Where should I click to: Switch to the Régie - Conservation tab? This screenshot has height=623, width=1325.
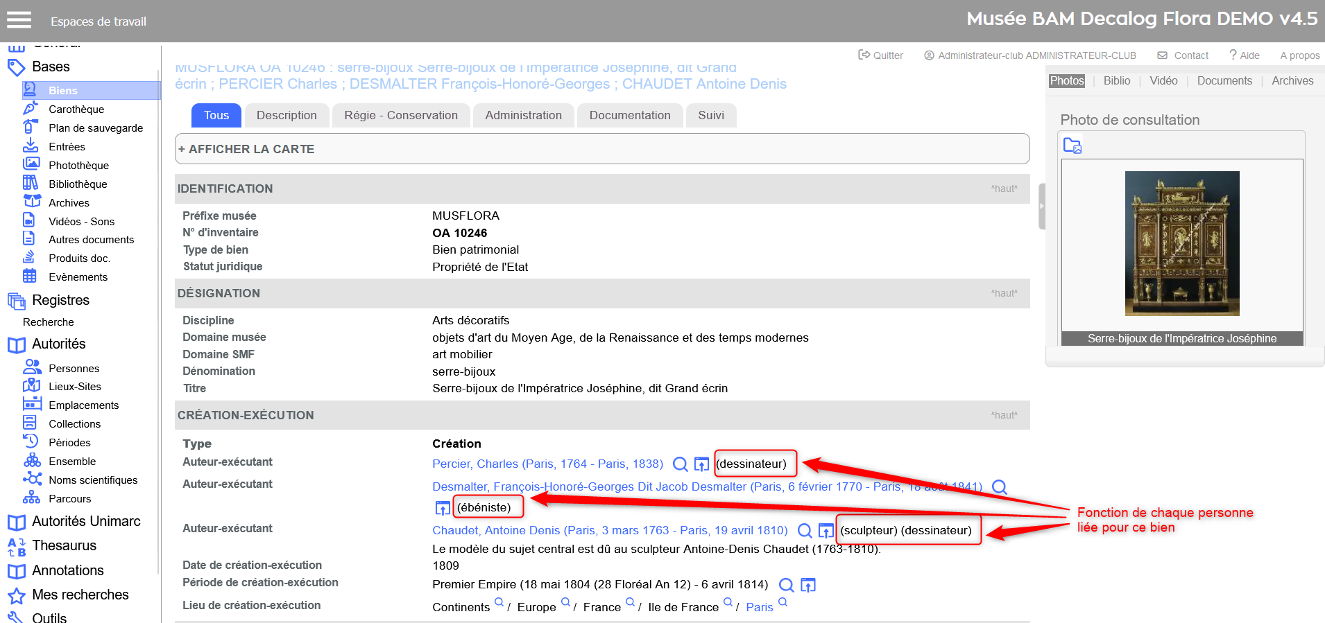tap(401, 115)
